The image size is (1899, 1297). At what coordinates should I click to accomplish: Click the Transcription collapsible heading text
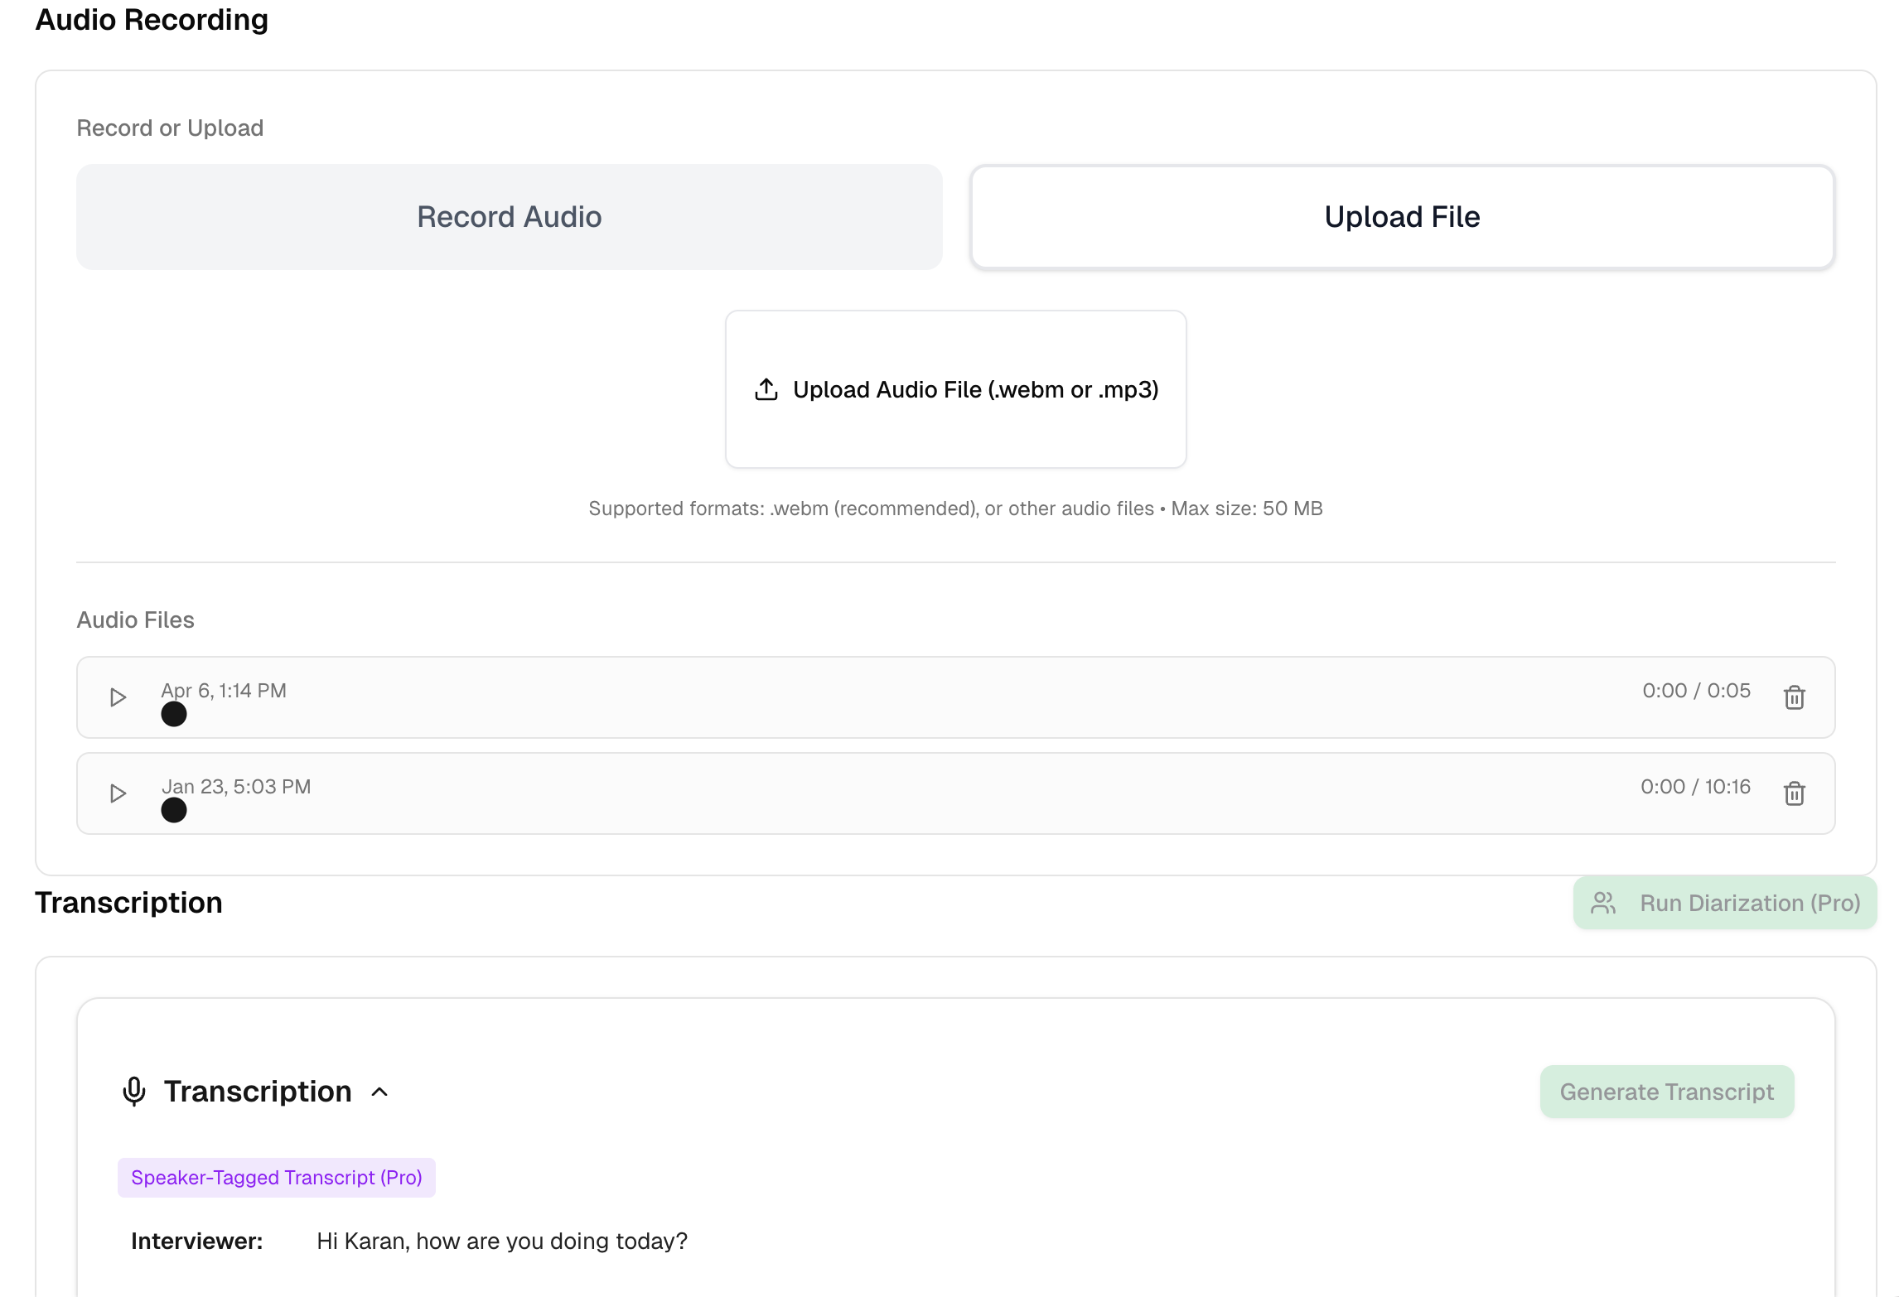[x=258, y=1092]
